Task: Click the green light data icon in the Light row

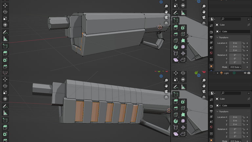Action: pos(234,73)
